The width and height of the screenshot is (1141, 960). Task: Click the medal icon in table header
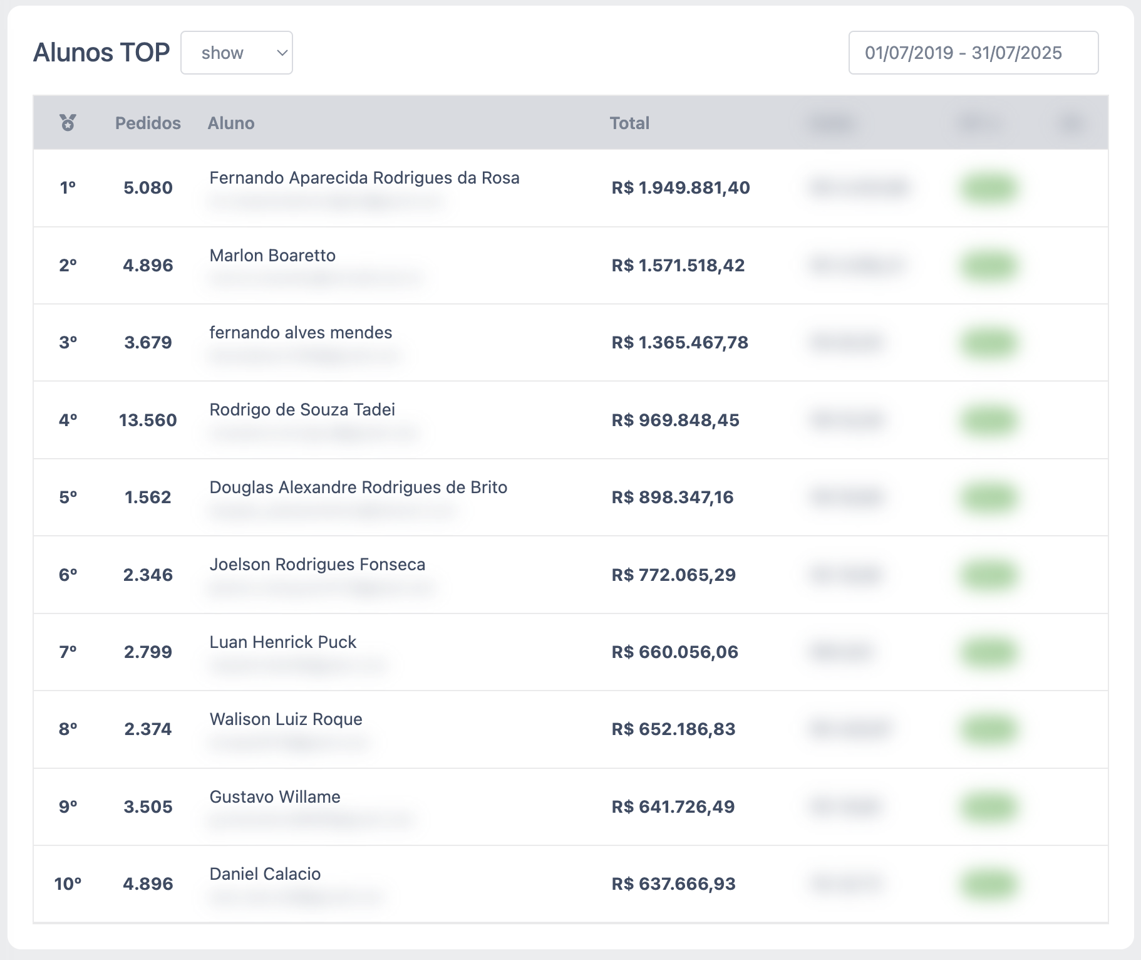(x=68, y=123)
